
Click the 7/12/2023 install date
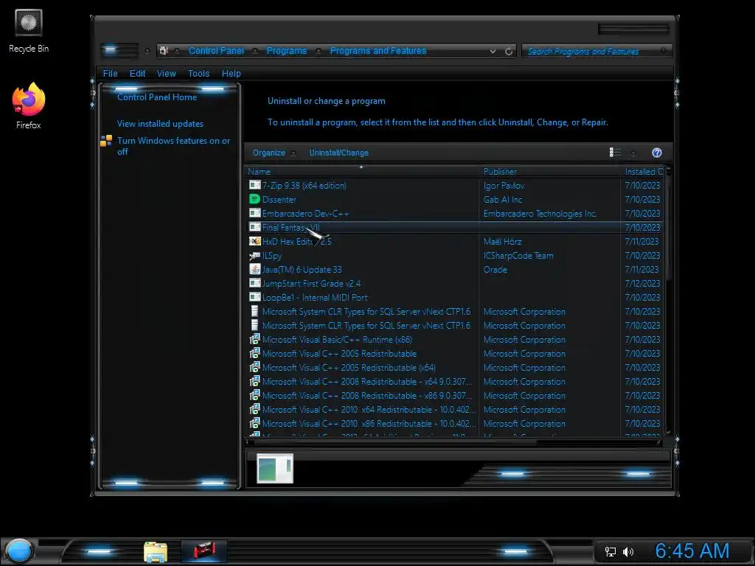coord(642,284)
